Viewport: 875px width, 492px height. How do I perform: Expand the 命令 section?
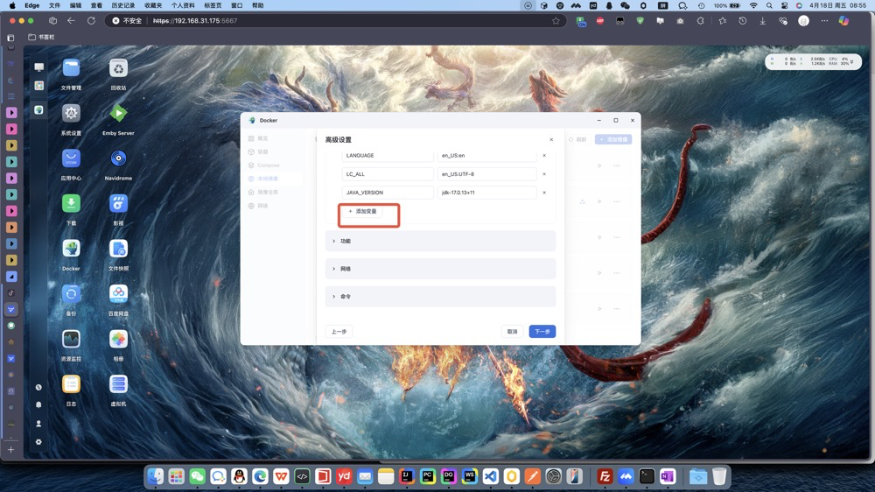[x=440, y=297]
